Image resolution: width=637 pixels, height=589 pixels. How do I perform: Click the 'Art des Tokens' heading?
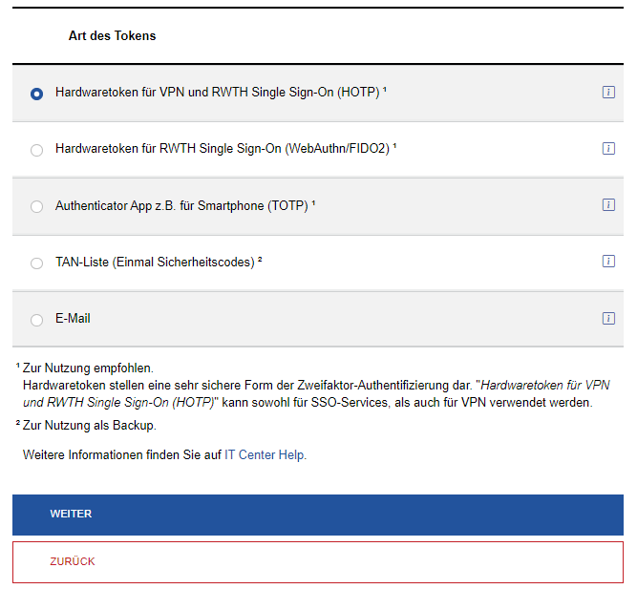[x=112, y=35]
